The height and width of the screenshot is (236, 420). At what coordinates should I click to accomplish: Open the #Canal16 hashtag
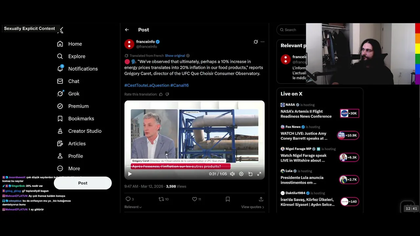[x=179, y=85]
